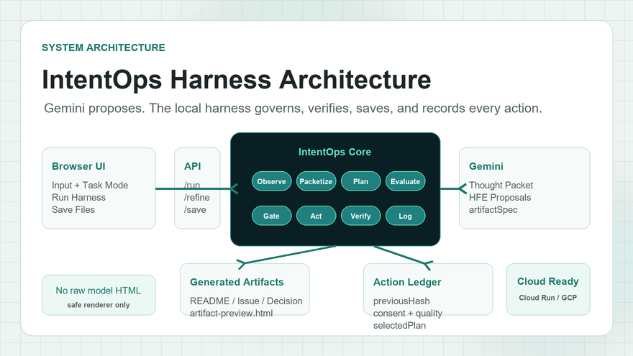Click 'Run Harness' line in Browser UI
Viewport: 633px width, 356px height.
click(78, 197)
